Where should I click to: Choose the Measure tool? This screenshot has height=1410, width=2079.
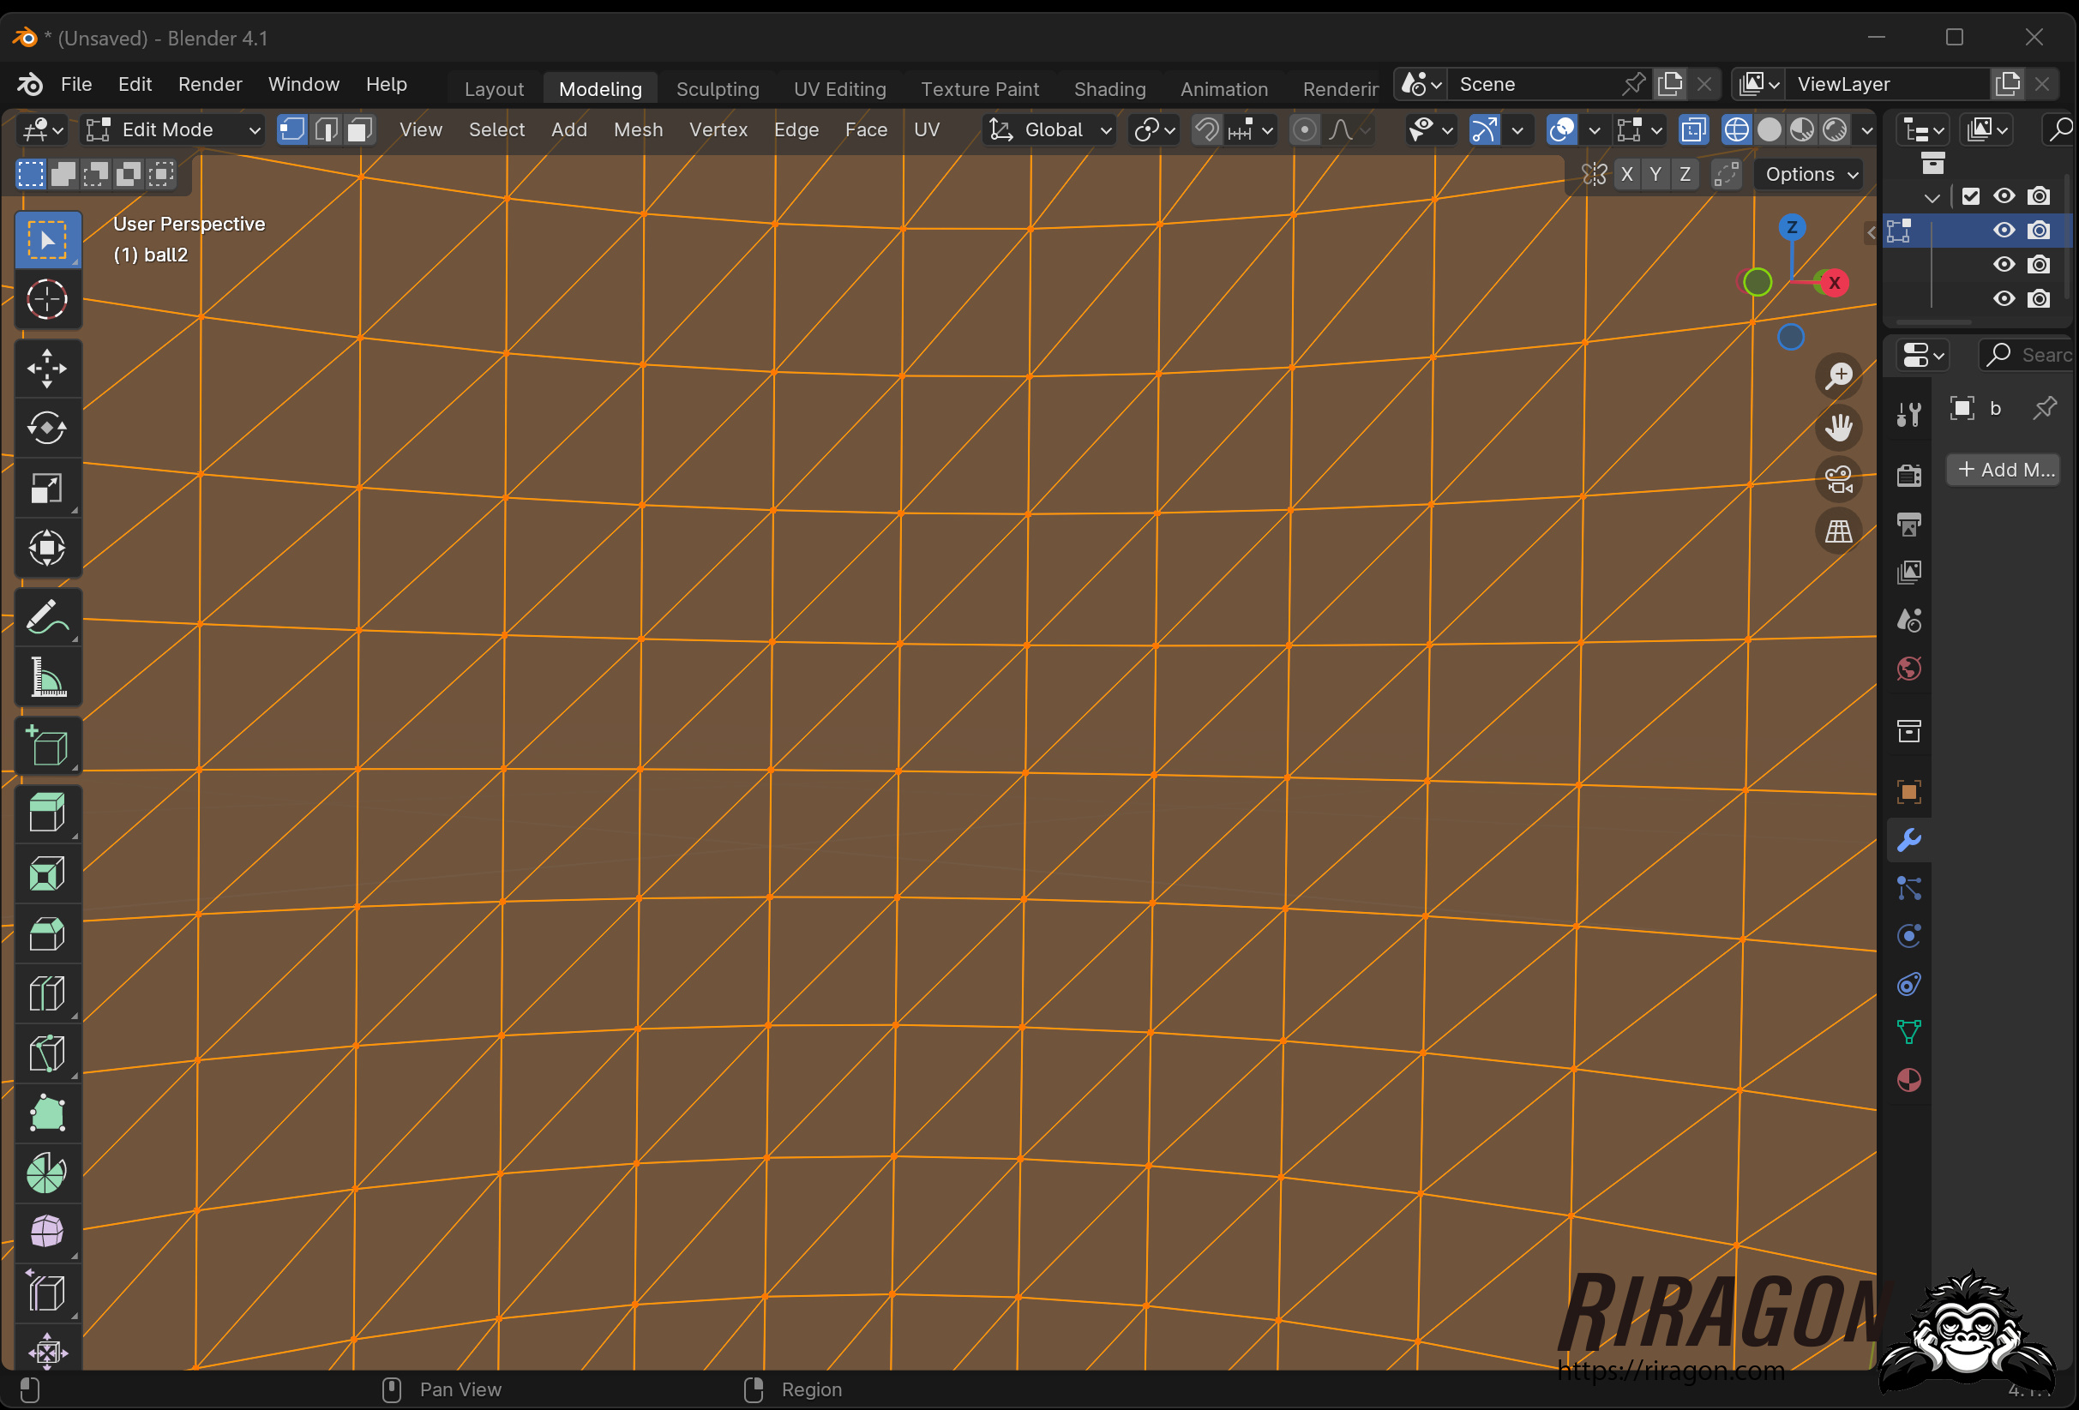[x=46, y=677]
